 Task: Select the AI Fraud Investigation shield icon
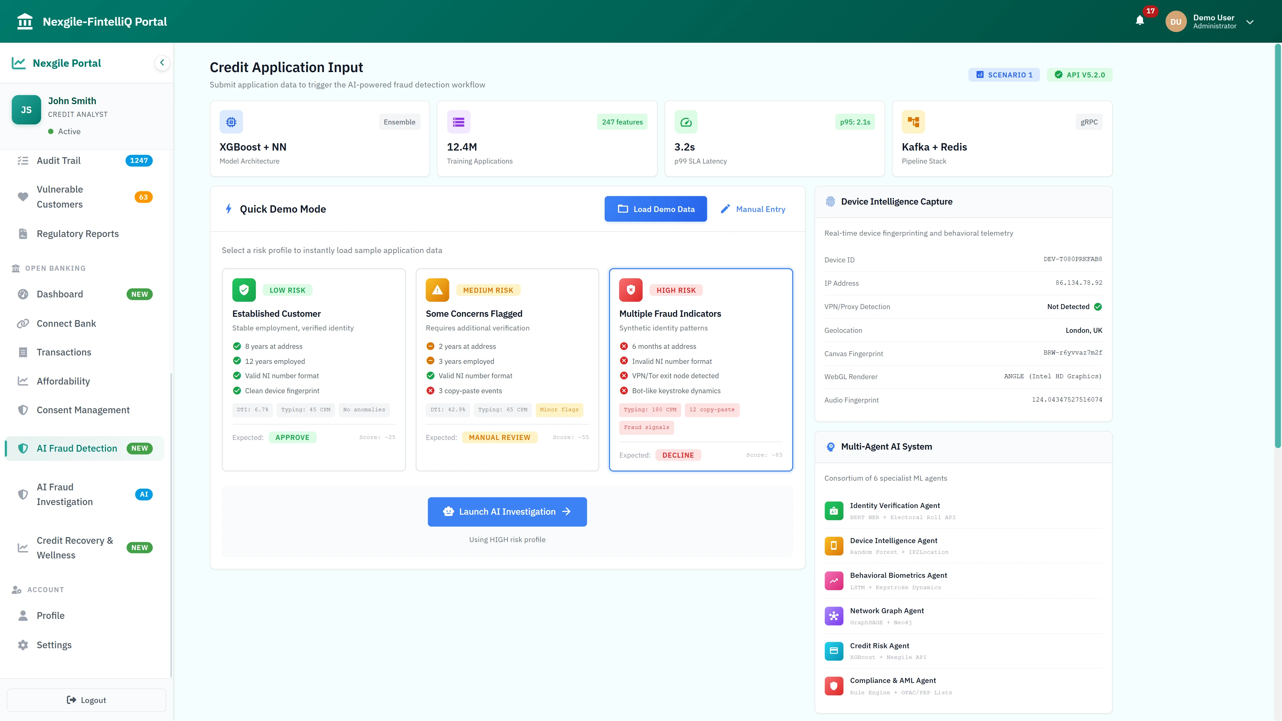[x=23, y=494]
